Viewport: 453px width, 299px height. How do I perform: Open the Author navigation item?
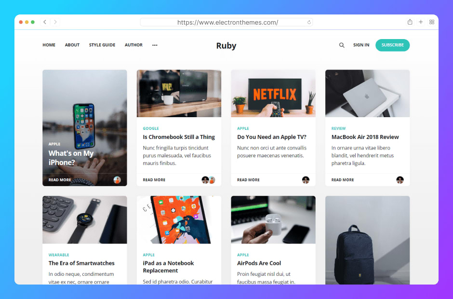[133, 45]
